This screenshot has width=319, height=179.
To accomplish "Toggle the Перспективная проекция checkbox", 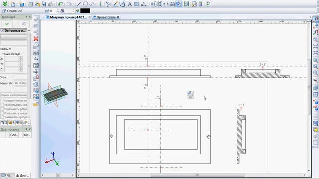I will [x=2, y=101].
